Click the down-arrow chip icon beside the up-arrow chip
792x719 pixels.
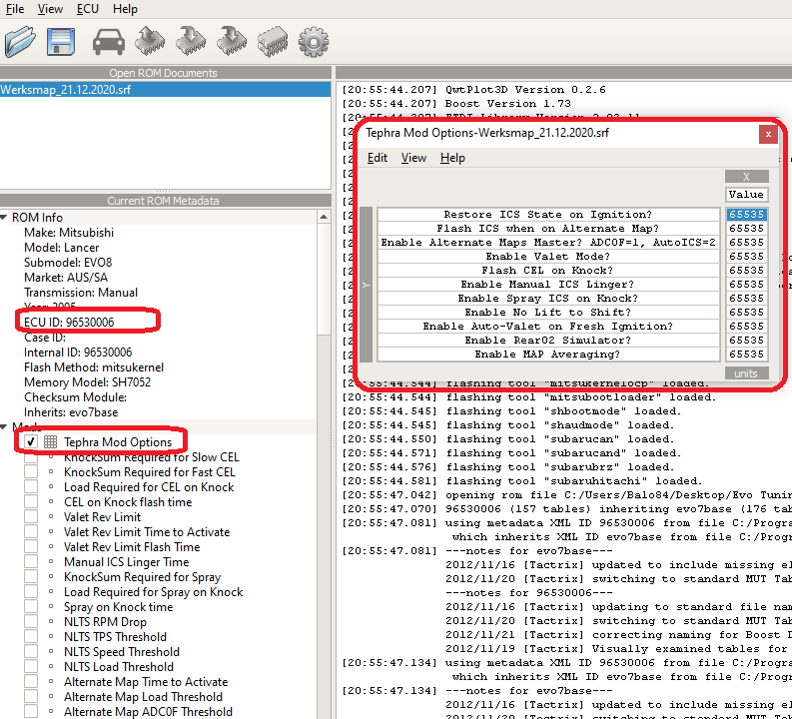tap(190, 42)
